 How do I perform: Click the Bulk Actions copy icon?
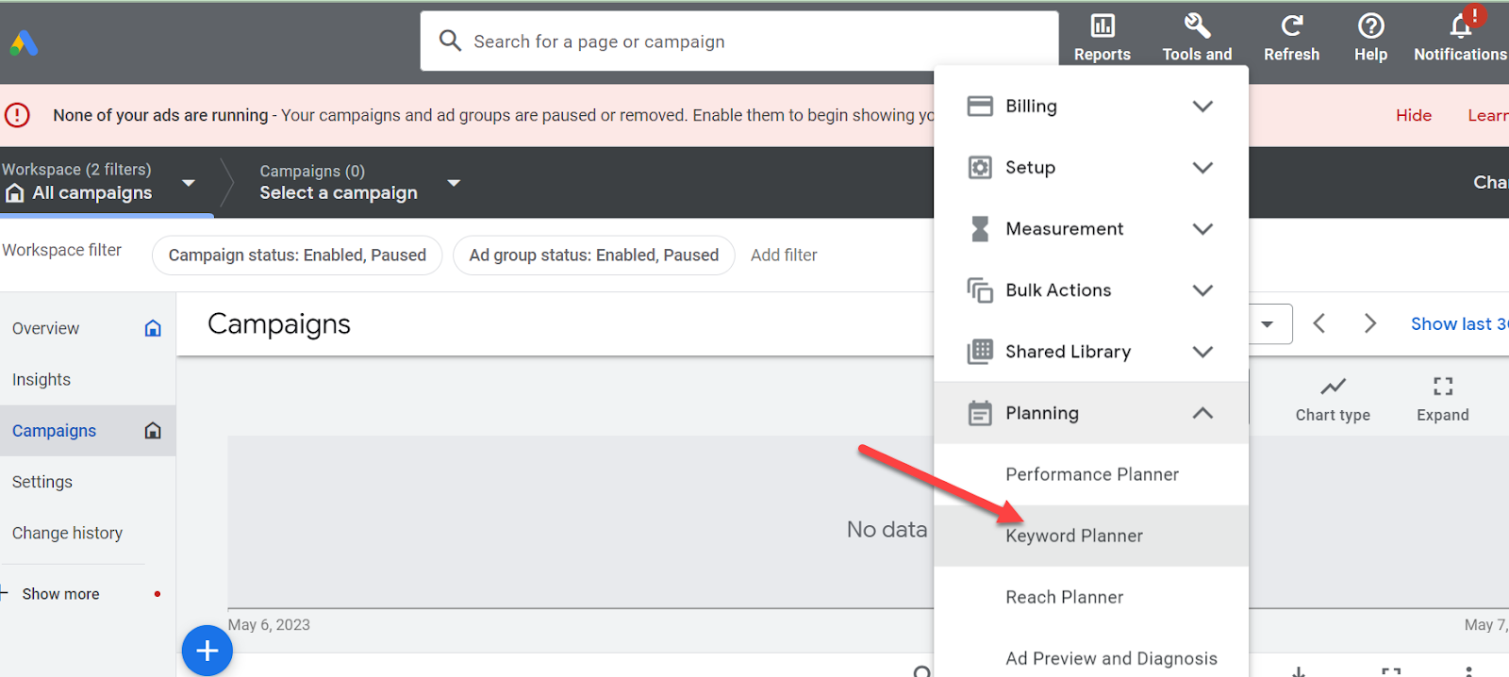coord(980,290)
